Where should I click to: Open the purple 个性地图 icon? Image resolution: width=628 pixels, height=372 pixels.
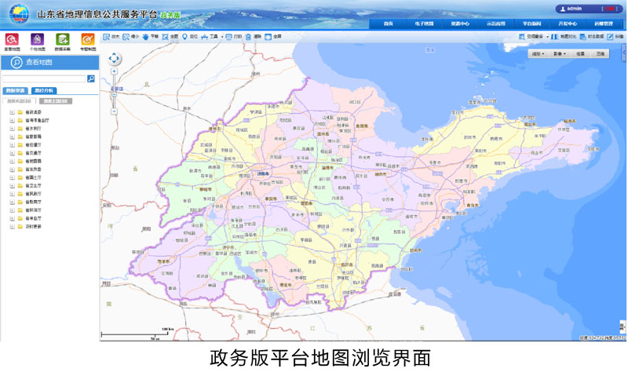click(x=37, y=39)
